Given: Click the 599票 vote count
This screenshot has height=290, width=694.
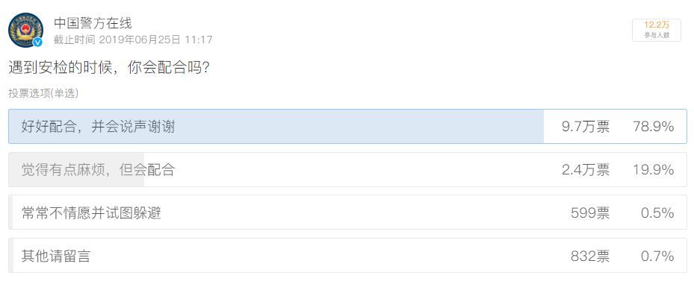Looking at the screenshot, I should click(x=590, y=212).
